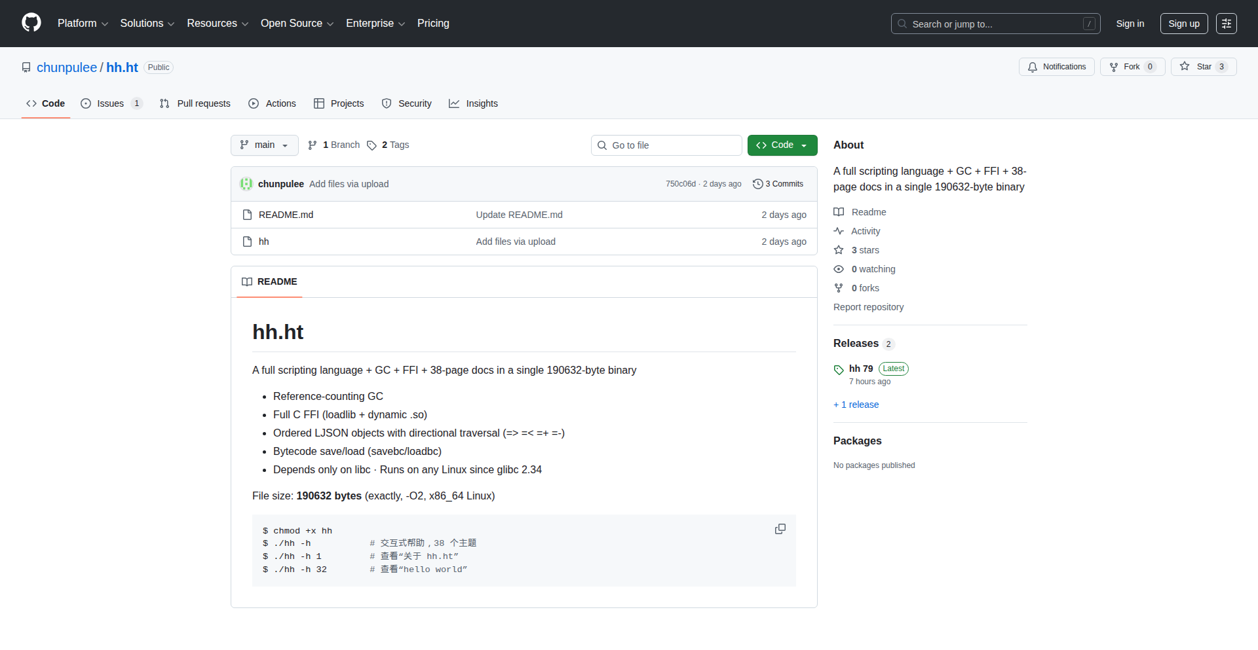The image size is (1258, 650).
Task: Click the Sign up button
Action: point(1183,24)
